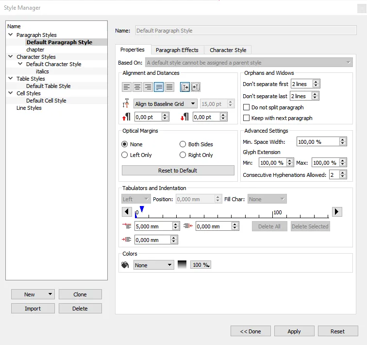367x345 pixels.
Task: Select Both Sides optical margins
Action: click(x=183, y=144)
